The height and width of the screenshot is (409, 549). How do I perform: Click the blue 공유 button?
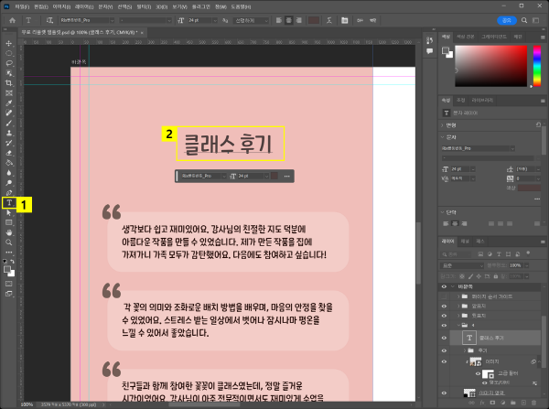pos(506,18)
